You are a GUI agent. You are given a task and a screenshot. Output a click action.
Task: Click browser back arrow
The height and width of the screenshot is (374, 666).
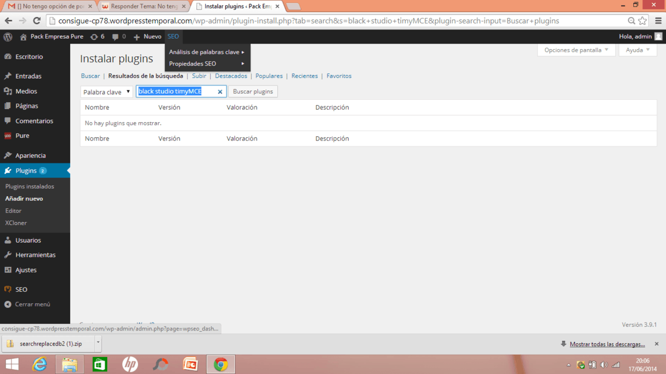(8, 21)
